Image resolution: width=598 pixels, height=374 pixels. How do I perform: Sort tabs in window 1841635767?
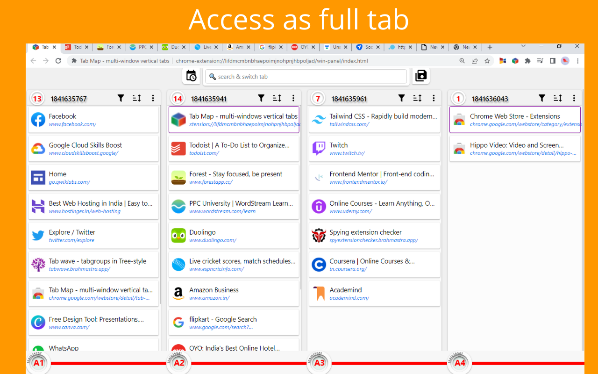click(x=136, y=98)
